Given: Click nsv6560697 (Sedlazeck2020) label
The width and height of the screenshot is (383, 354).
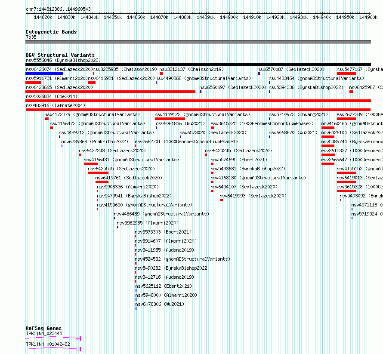Looking at the screenshot, I should 233,87.
